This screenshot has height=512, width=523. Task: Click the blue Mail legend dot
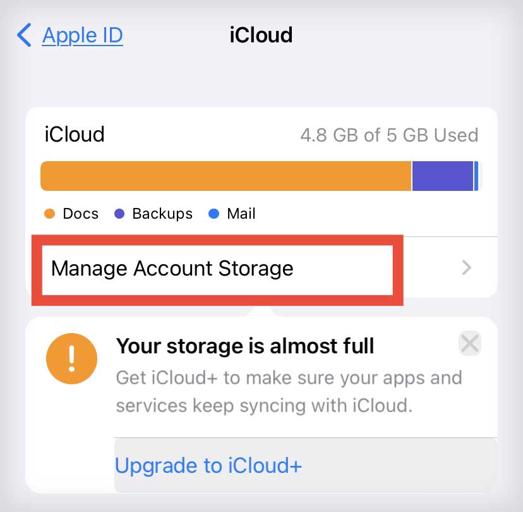point(213,214)
